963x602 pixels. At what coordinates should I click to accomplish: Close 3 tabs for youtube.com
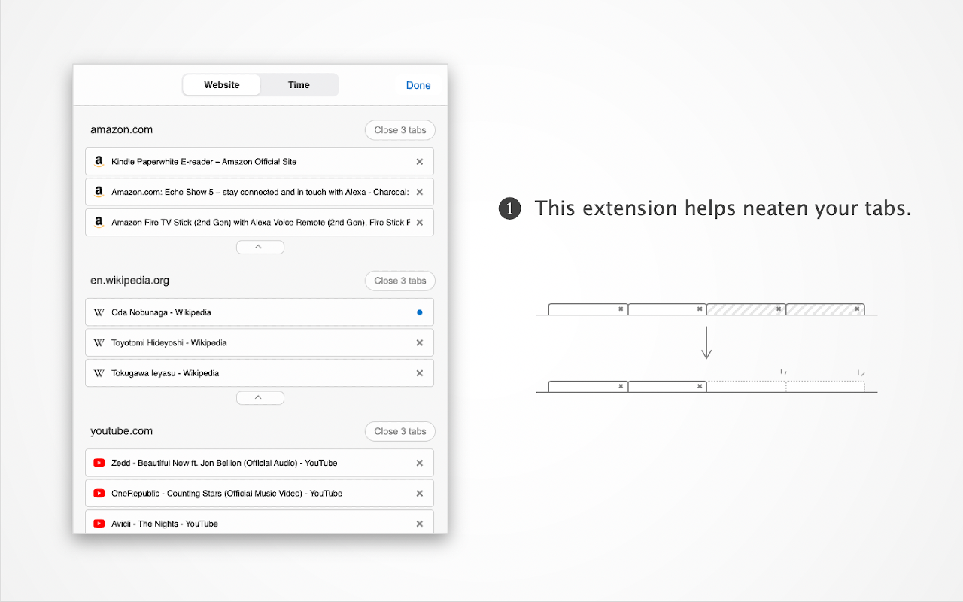400,431
